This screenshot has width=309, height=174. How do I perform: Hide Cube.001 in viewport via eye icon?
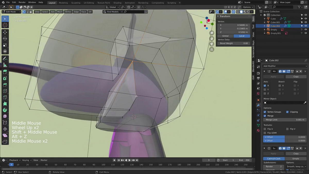pos(306,22)
